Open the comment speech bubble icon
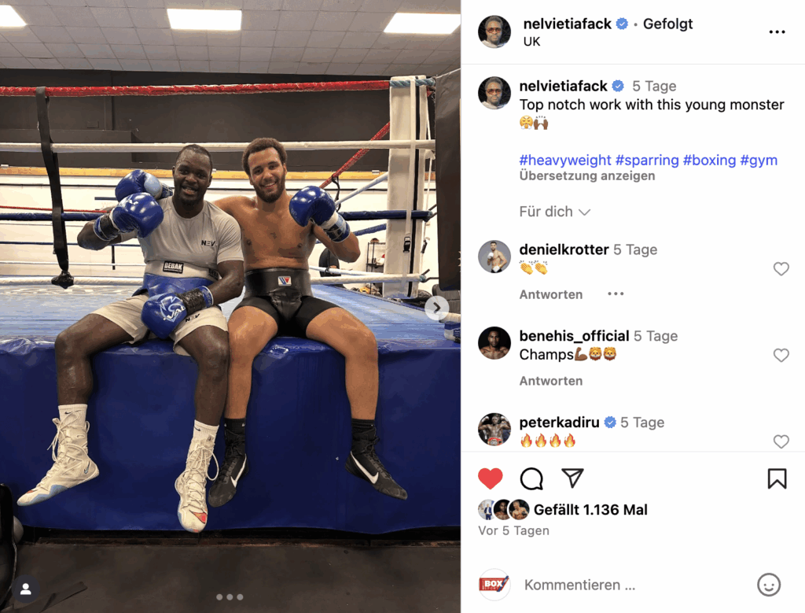 [531, 479]
